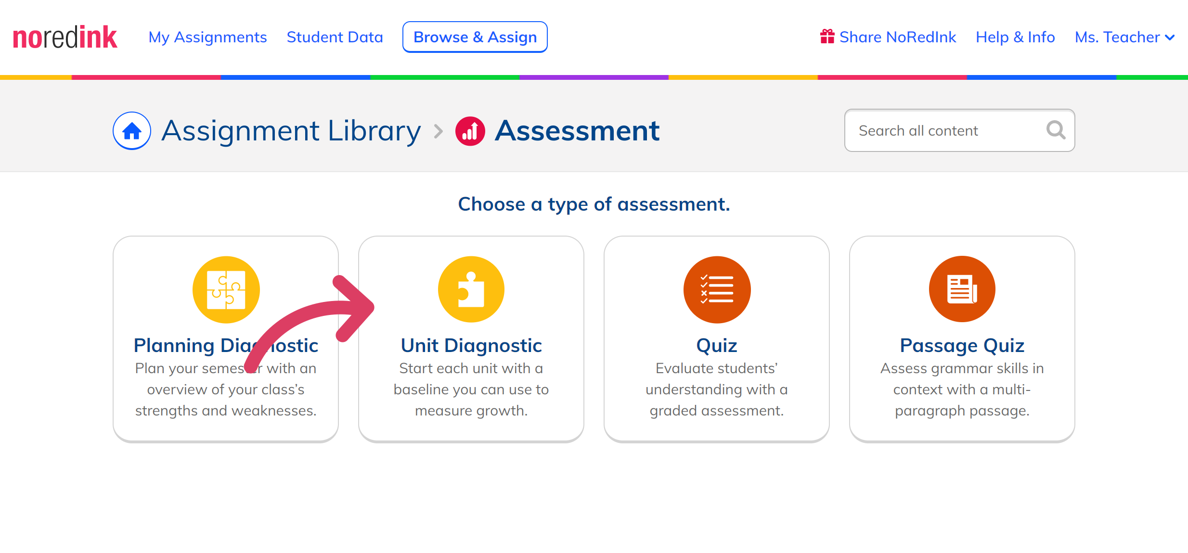Open the My Assignments tab

[207, 37]
